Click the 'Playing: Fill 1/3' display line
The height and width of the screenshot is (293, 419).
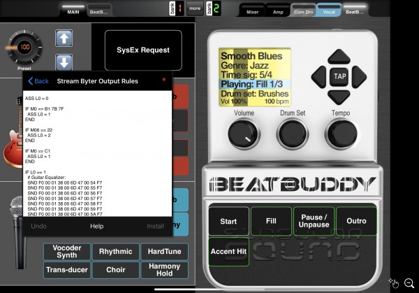[255, 84]
